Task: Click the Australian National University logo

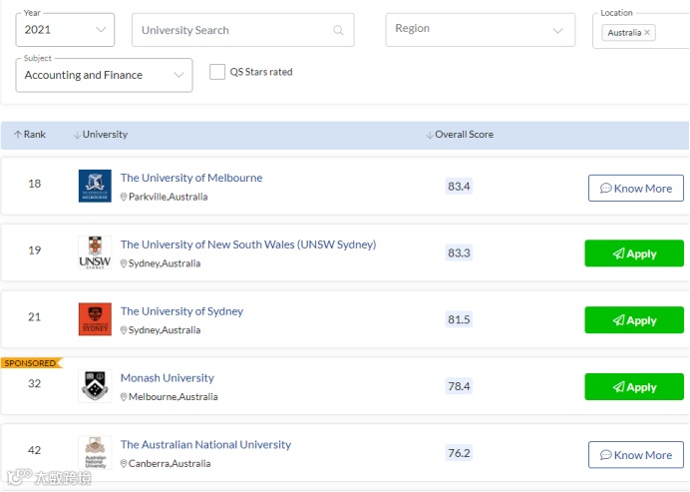Action: 95,453
